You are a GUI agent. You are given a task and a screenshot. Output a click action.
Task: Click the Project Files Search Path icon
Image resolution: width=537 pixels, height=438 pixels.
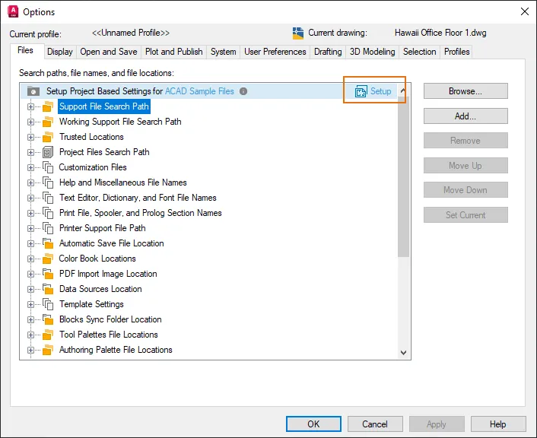coord(48,152)
